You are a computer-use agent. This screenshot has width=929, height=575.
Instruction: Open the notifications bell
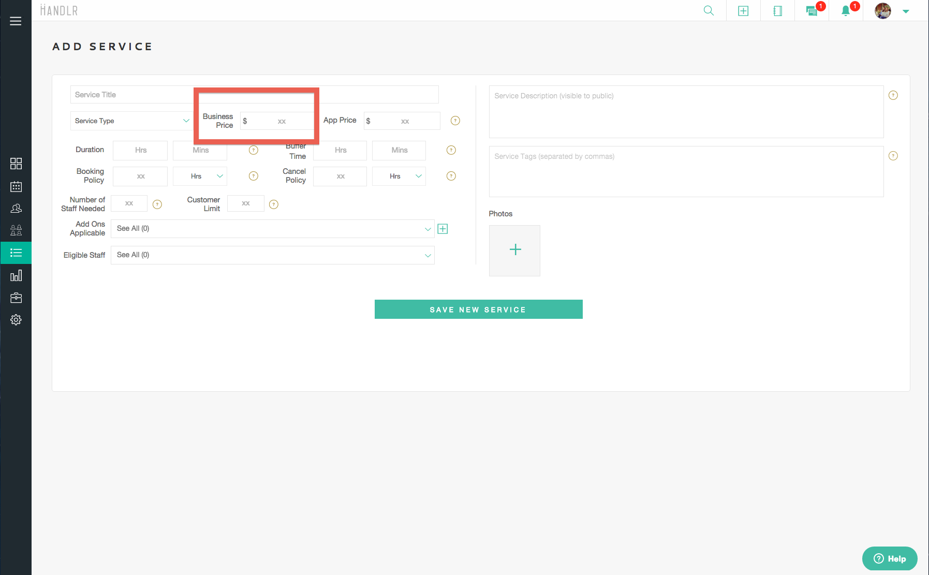pyautogui.click(x=846, y=11)
